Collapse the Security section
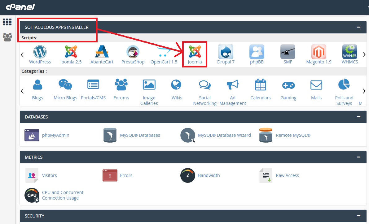The width and height of the screenshot is (369, 224). click(x=359, y=216)
